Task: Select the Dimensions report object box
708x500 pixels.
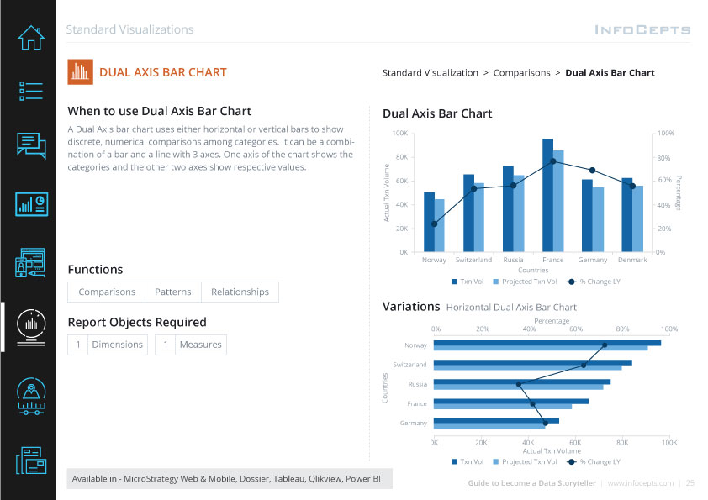Action: pos(116,345)
